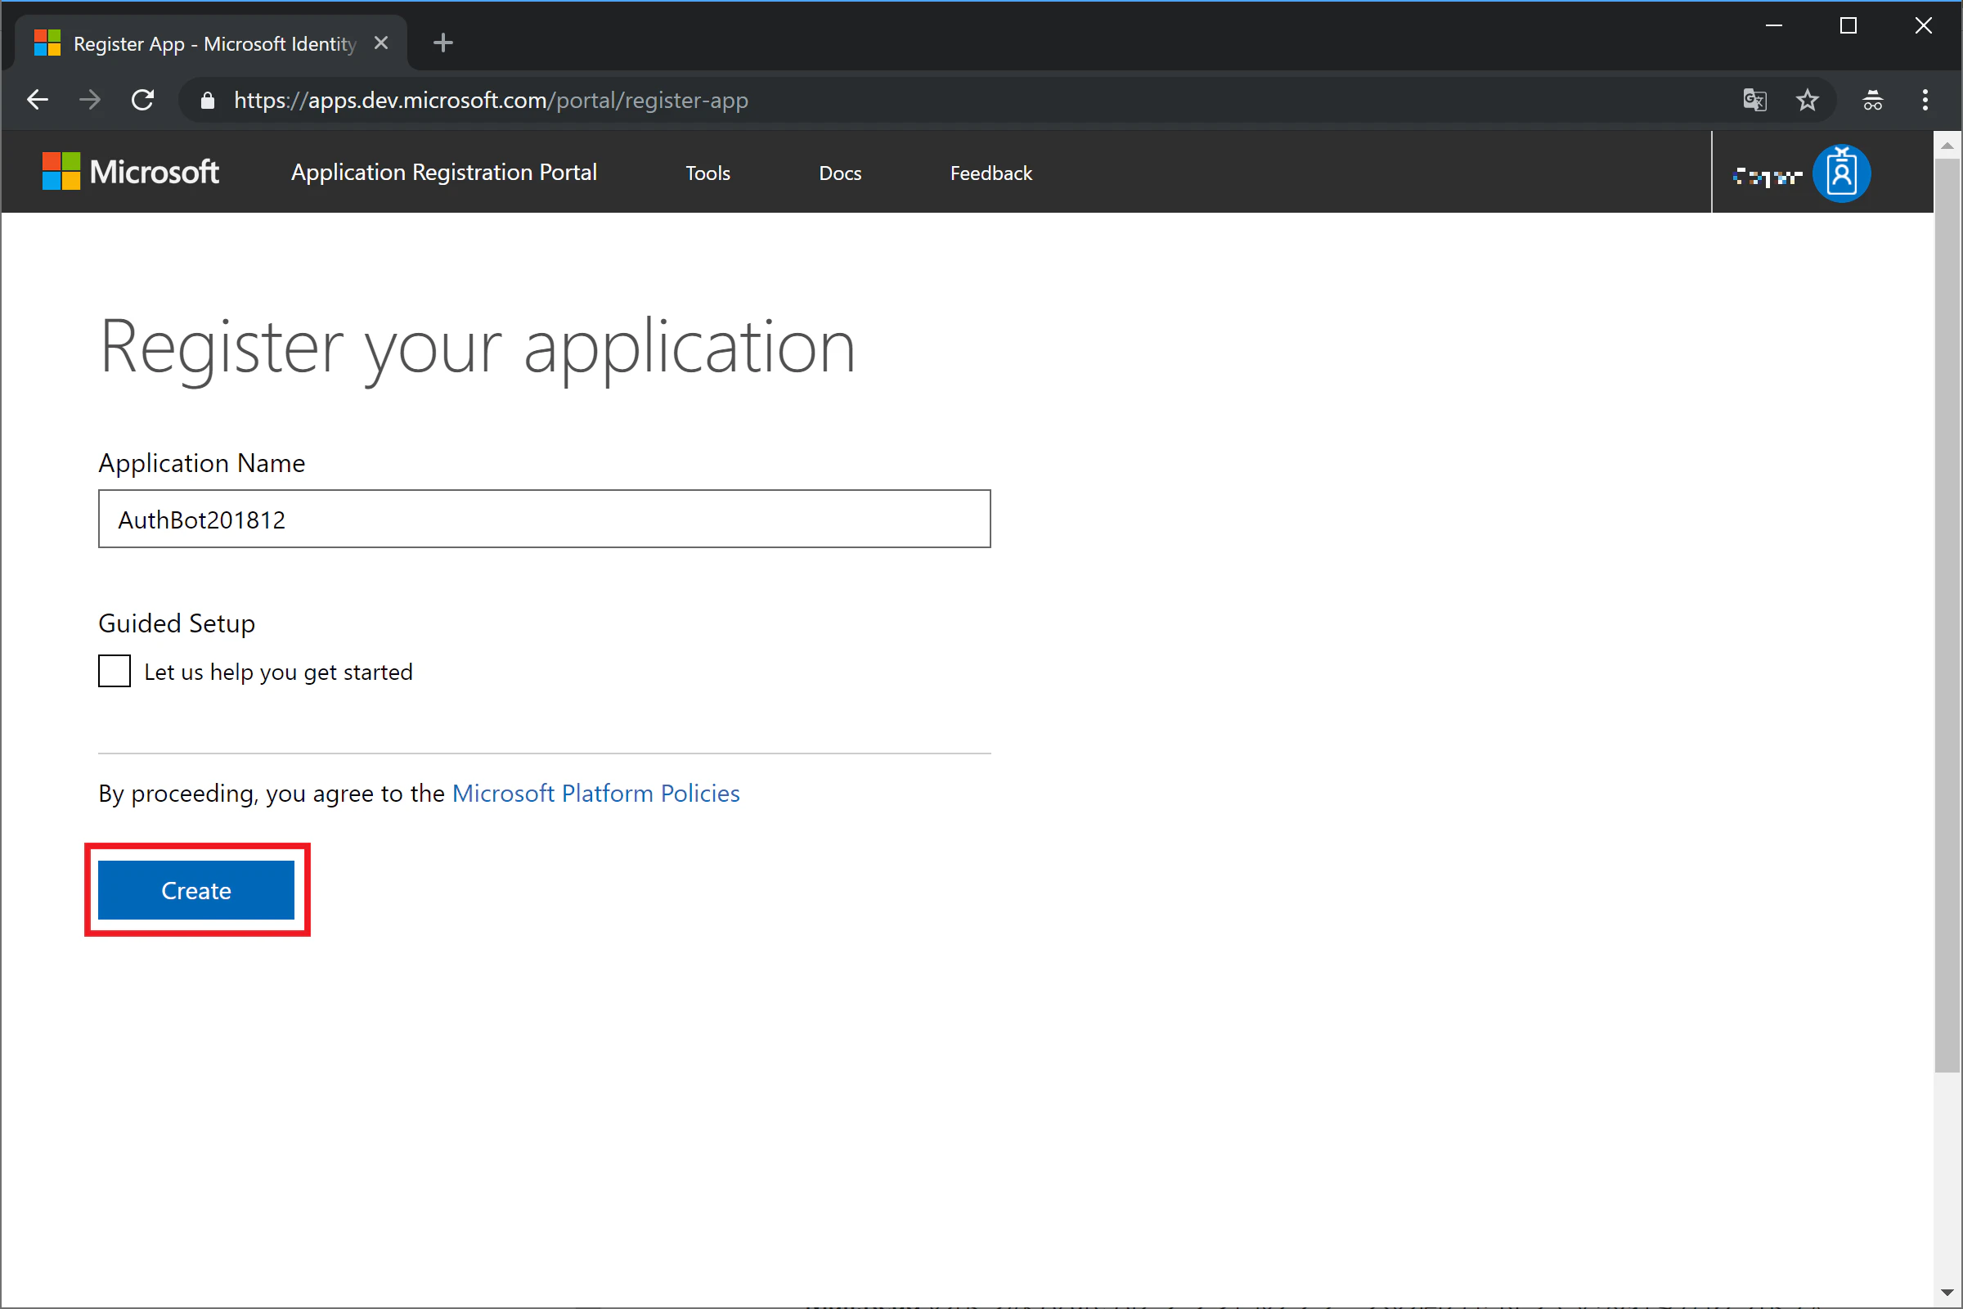Reload the page with the refresh icon

point(142,100)
